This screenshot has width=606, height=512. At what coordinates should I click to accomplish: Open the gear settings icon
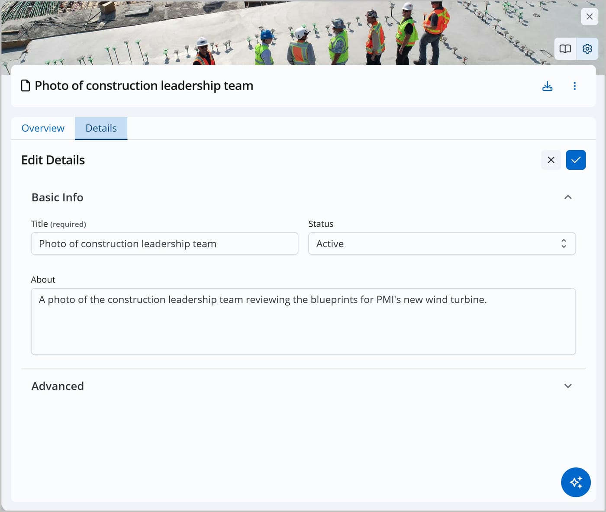pos(587,49)
